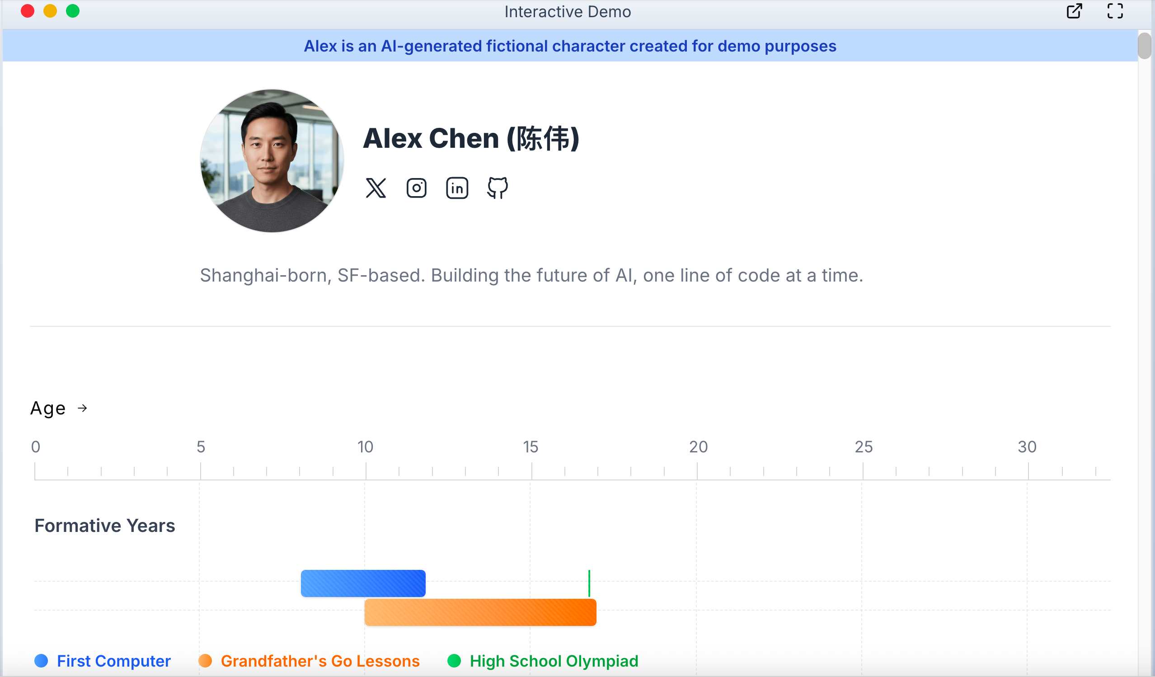
Task: Select High School Olympiad legend label
Action: click(x=554, y=660)
